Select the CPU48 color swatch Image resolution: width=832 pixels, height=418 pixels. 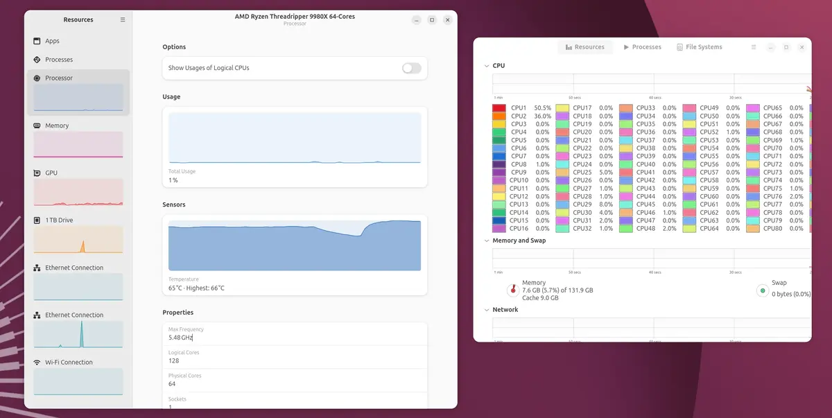point(626,229)
